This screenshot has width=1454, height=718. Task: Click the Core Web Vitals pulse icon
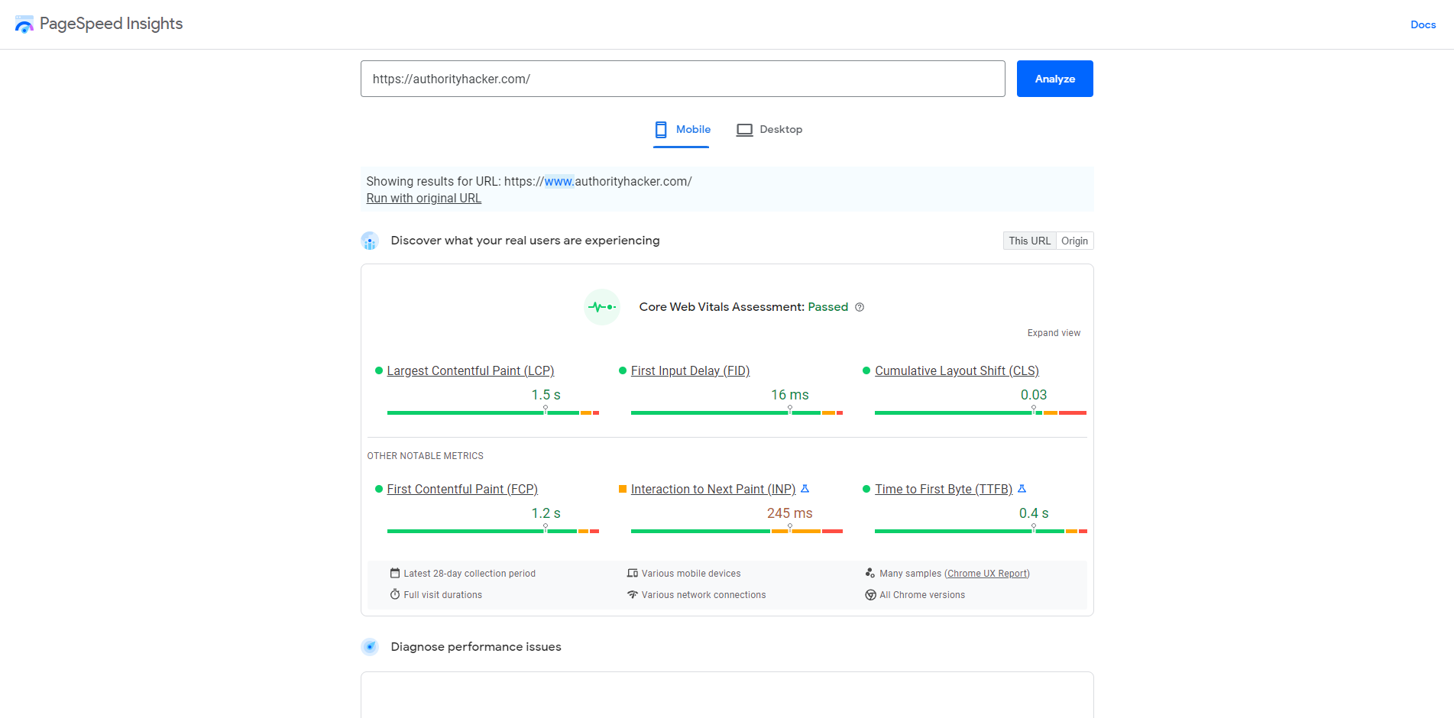click(x=602, y=307)
